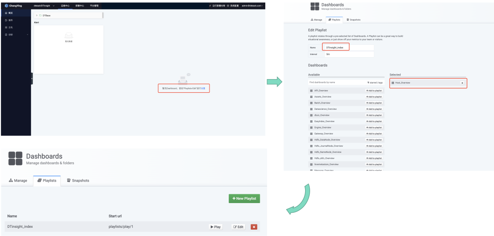Click the Interval field showing 5m
Viewport: 494px width, 236px height.
[x=349, y=54]
